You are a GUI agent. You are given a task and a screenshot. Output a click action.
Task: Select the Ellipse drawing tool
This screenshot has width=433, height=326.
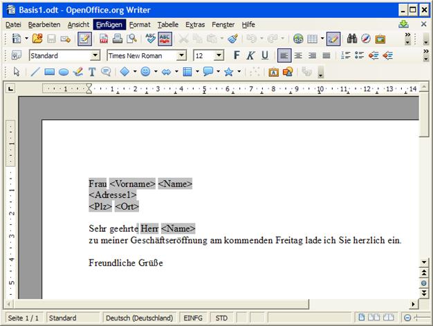[63, 71]
